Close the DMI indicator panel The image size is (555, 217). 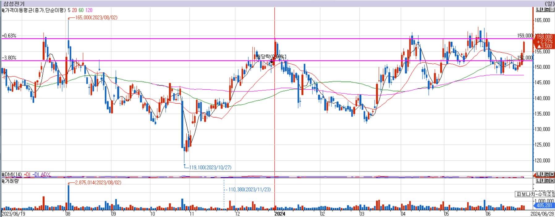[x=552, y=174]
